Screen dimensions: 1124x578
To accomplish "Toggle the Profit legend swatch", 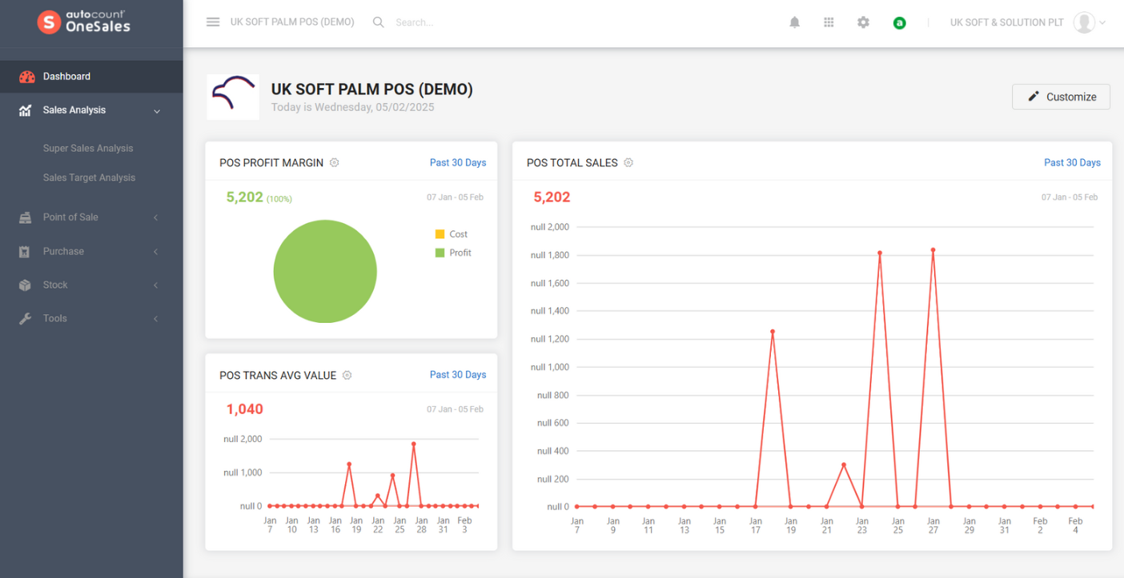I will [x=440, y=253].
